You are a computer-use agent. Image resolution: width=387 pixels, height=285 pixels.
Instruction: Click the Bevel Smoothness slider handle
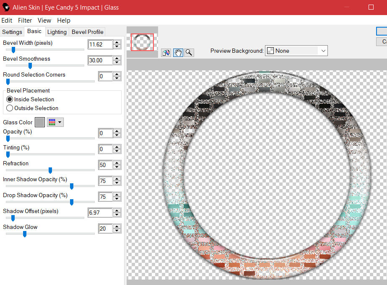tap(30, 66)
